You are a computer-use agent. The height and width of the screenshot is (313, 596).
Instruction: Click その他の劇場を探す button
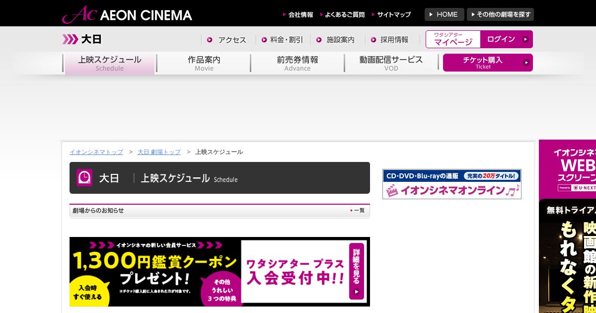tap(500, 14)
